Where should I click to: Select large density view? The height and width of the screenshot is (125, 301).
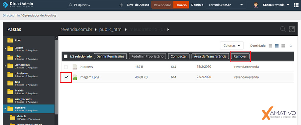tap(283, 46)
